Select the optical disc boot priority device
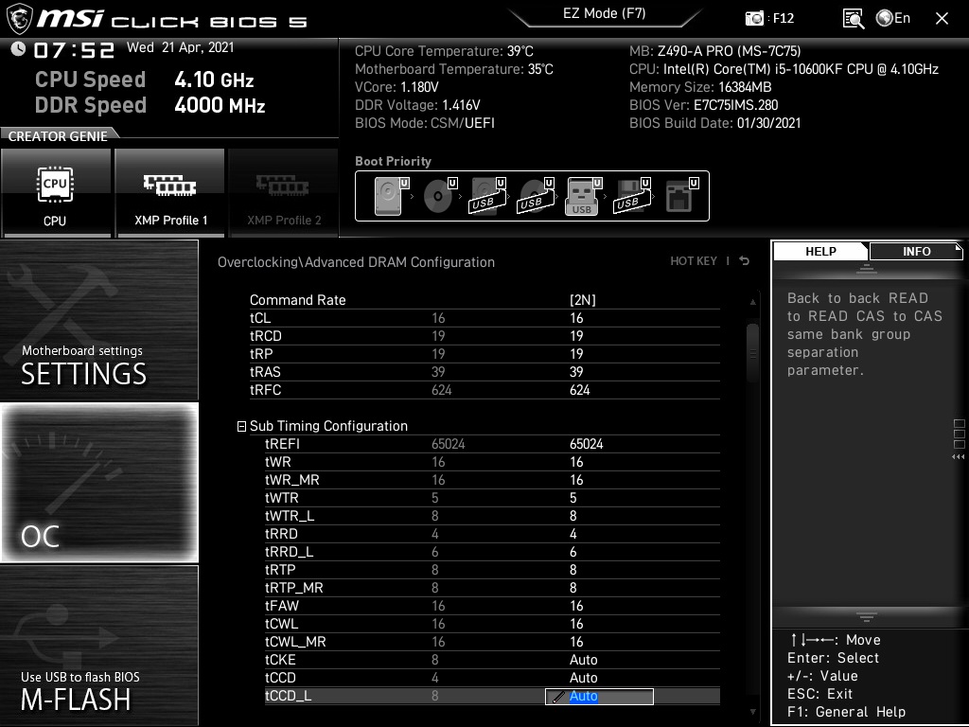The image size is (969, 727). (440, 196)
